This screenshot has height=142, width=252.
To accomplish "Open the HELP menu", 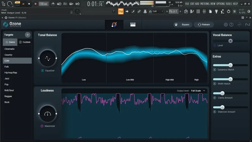I will click(235, 4).
